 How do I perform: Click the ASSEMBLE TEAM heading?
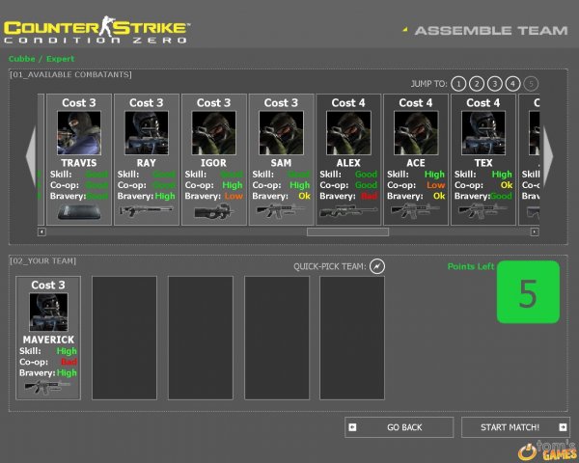(x=491, y=30)
